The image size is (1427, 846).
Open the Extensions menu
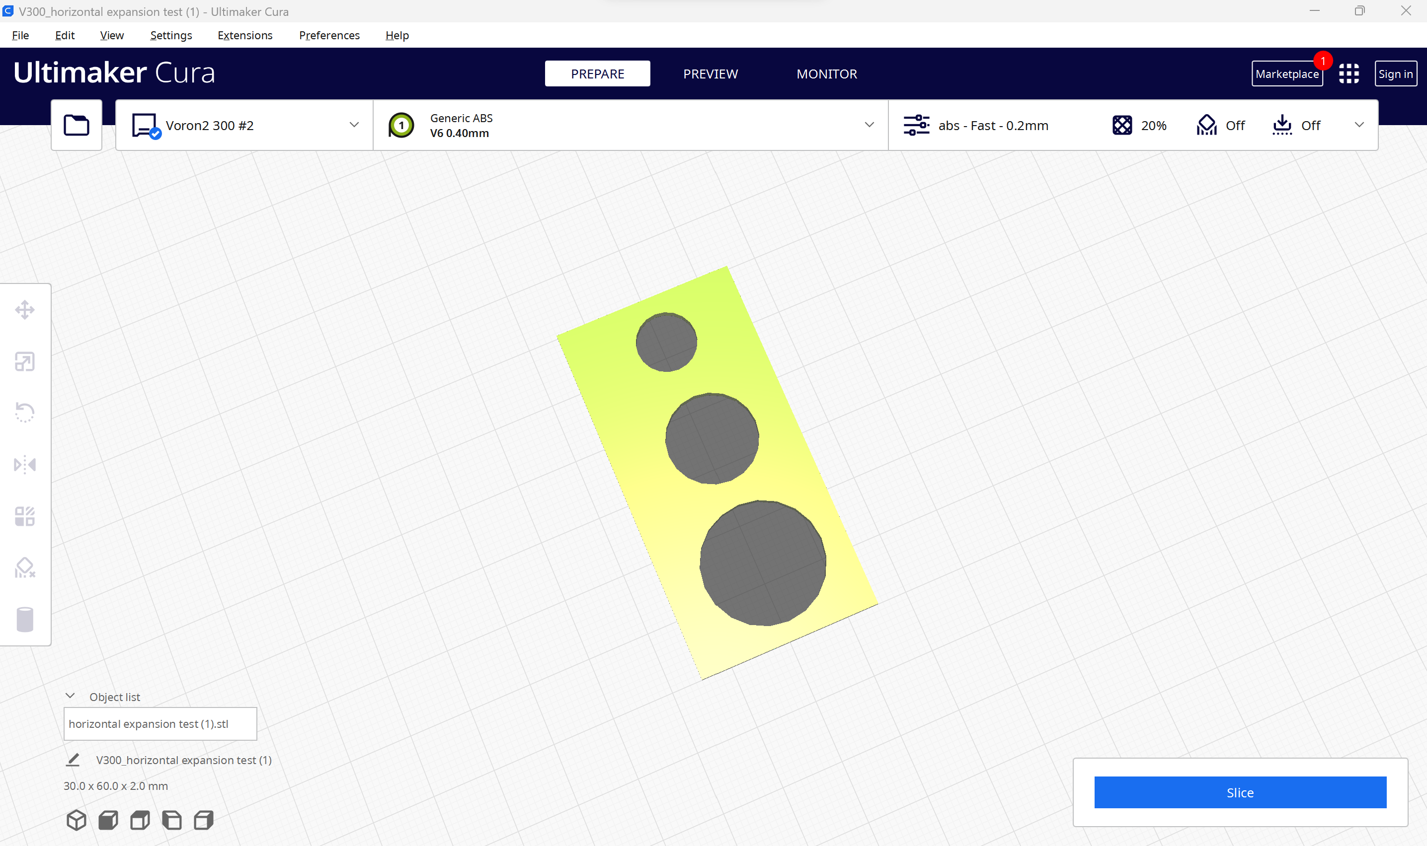[x=245, y=35]
